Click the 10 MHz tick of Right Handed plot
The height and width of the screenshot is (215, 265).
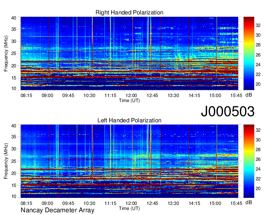coord(14,88)
